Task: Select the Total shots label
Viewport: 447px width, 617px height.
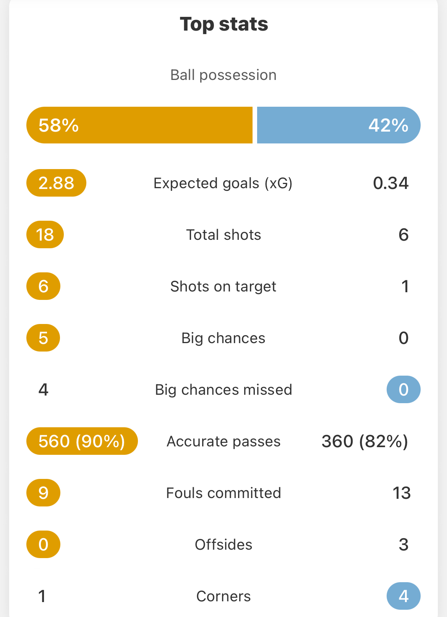Action: [x=223, y=235]
